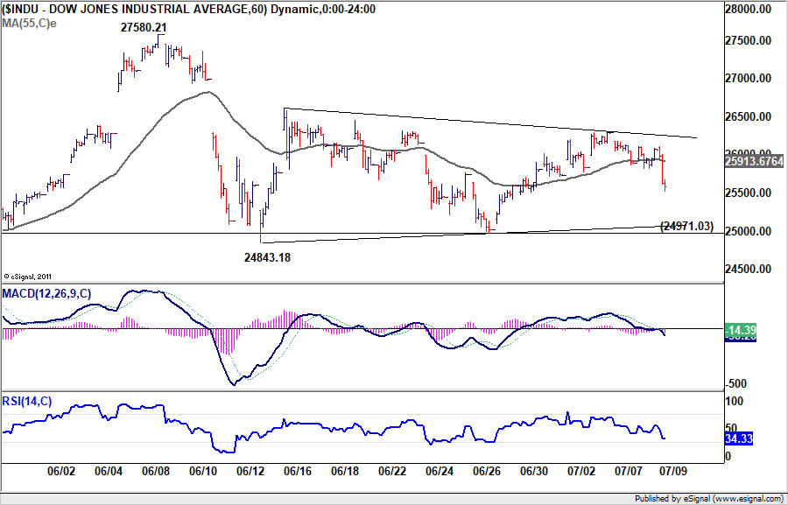Select the 06/02 date on time axis

coord(61,472)
